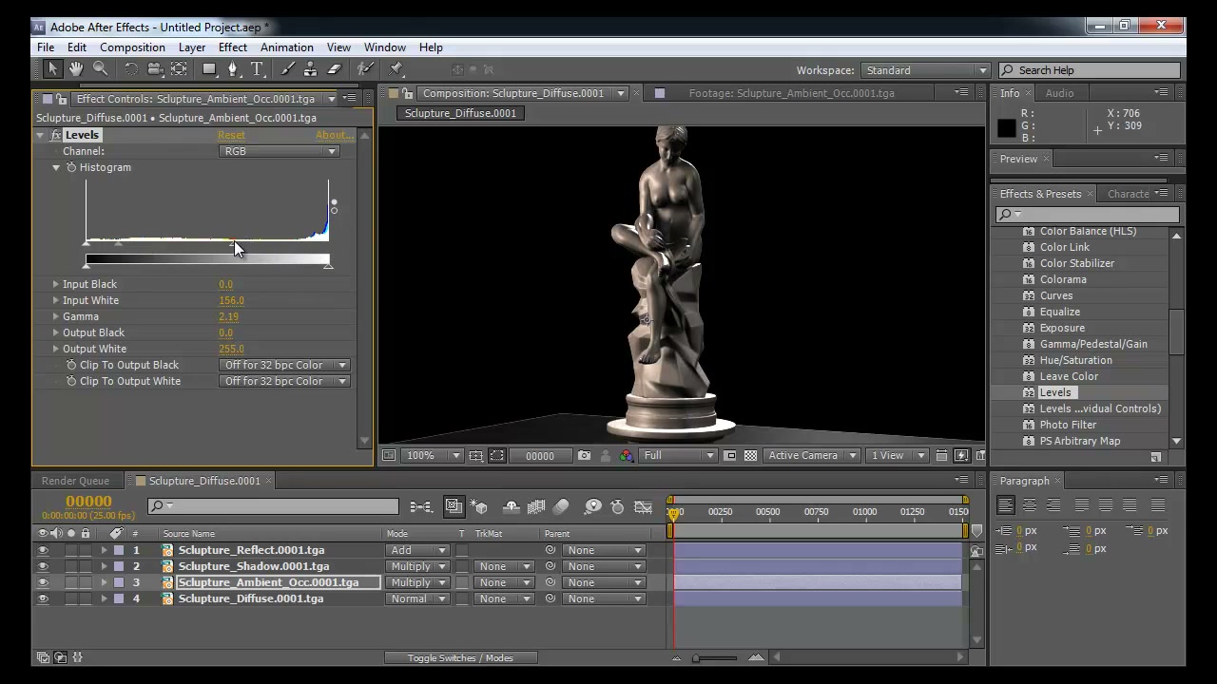Open the File menu
The height and width of the screenshot is (684, 1217).
click(46, 47)
